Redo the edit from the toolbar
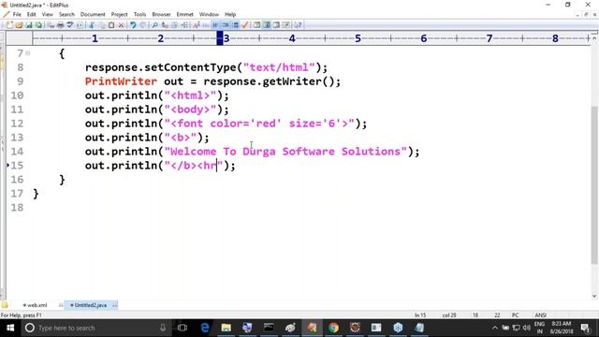 pos(142,25)
